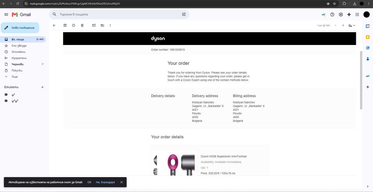
Task: Move email to folder icon
Action: 102,25
